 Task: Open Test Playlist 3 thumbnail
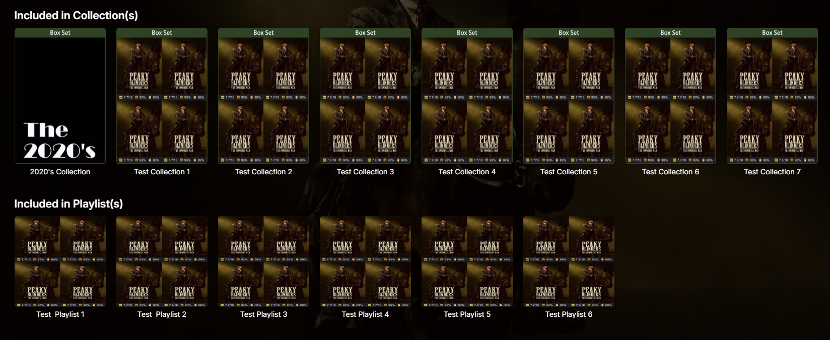[263, 261]
